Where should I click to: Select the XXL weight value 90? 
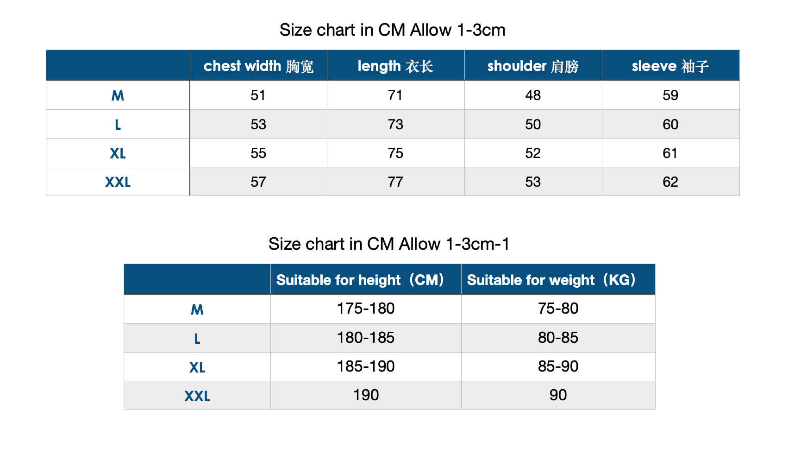click(x=558, y=395)
